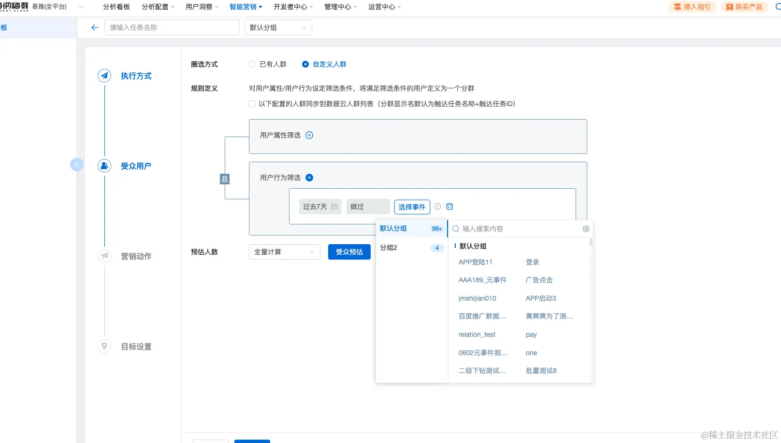The image size is (781, 443).
Task: Click the 目标设置 step icon
Action: (104, 346)
